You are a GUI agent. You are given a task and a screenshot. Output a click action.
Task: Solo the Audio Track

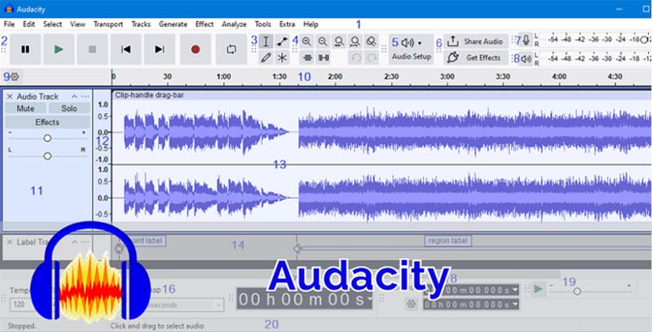[69, 108]
